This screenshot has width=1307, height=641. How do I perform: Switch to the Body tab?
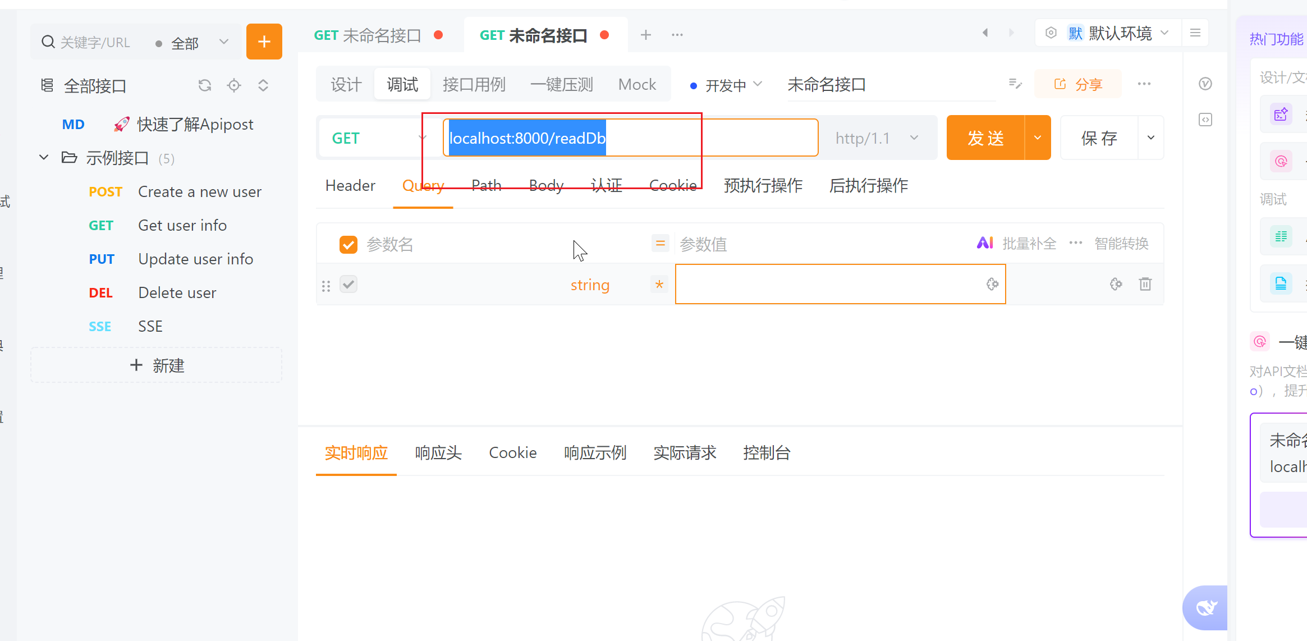[546, 186]
